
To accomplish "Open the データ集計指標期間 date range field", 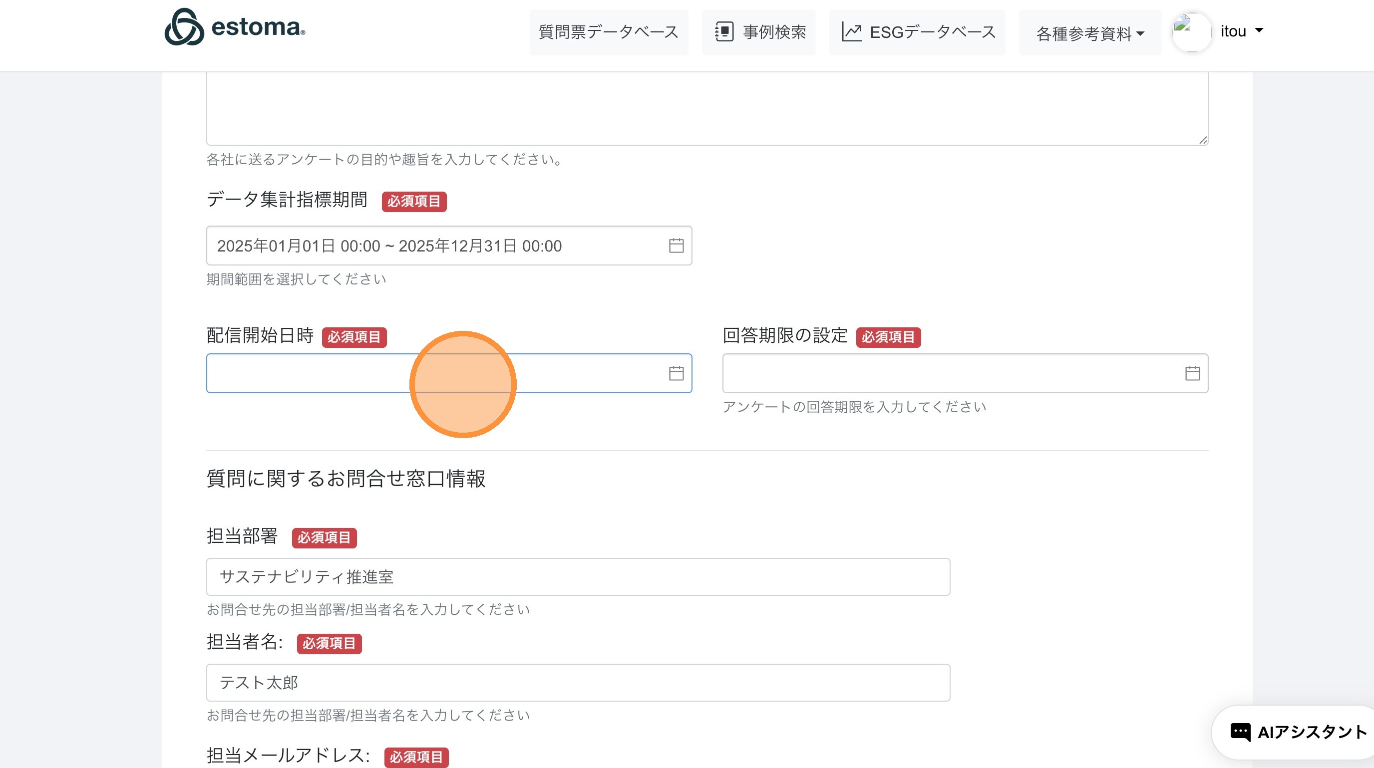I will pos(437,246).
